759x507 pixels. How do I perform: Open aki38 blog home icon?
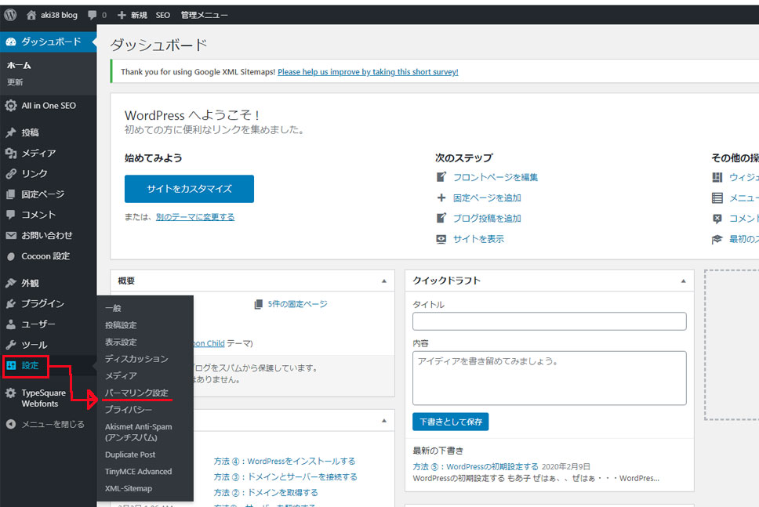[x=31, y=15]
